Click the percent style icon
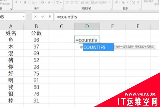 coord(123,2)
